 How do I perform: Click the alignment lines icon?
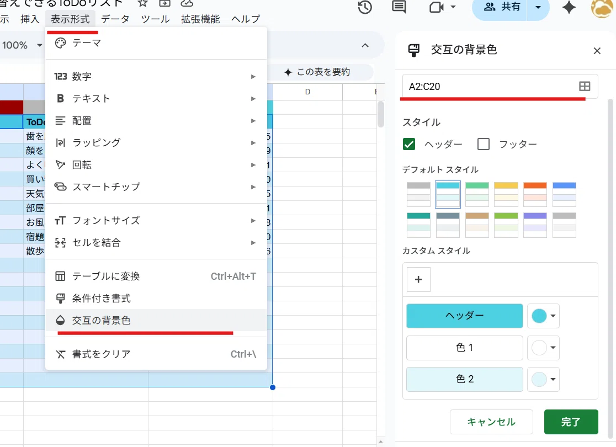coord(60,120)
